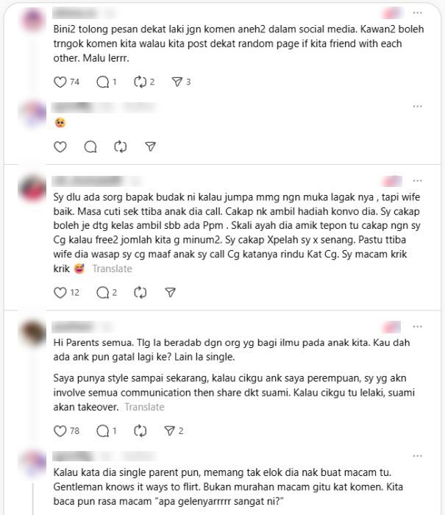The image size is (445, 515).
Task: Open more options on 'Kalau kata dia' reply
Action: [x=417, y=456]
